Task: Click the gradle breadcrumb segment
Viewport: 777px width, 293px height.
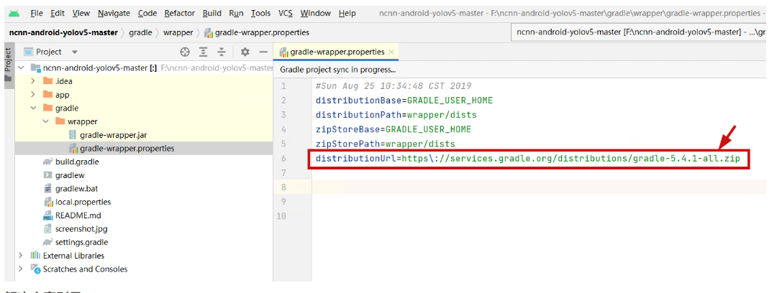Action: coord(141,32)
